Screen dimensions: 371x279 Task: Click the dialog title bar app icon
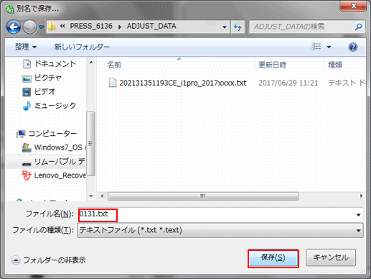(9, 9)
